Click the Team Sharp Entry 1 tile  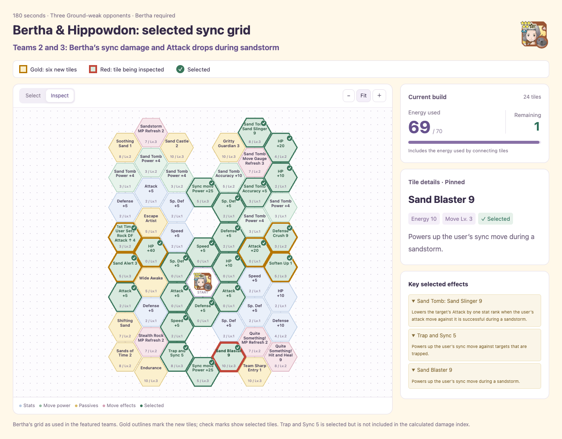[x=255, y=371]
